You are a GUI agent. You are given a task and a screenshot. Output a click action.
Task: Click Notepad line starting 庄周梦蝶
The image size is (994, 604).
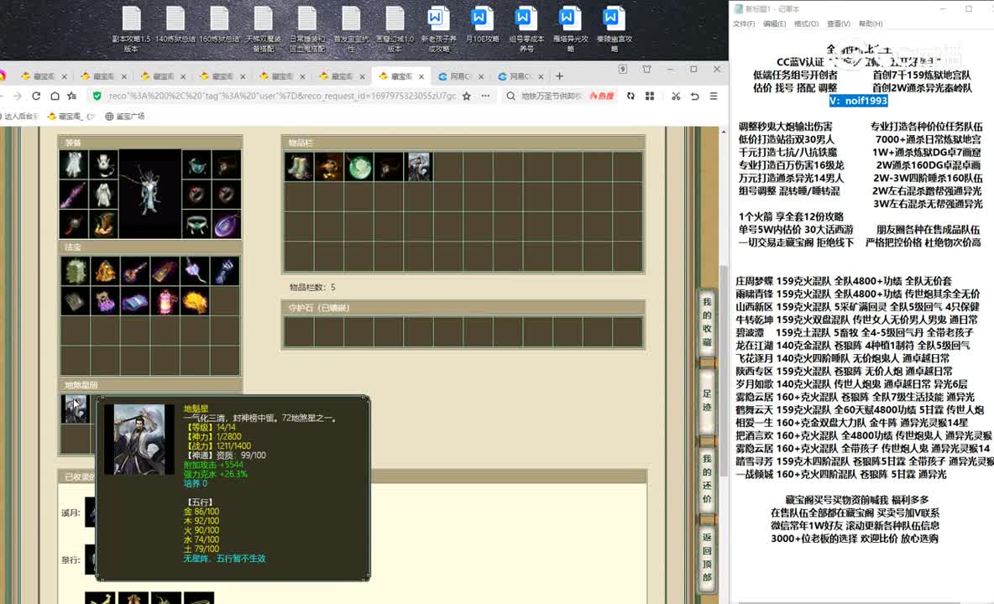point(844,281)
